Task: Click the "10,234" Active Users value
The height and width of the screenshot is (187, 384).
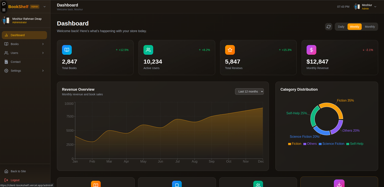Action: [153, 62]
